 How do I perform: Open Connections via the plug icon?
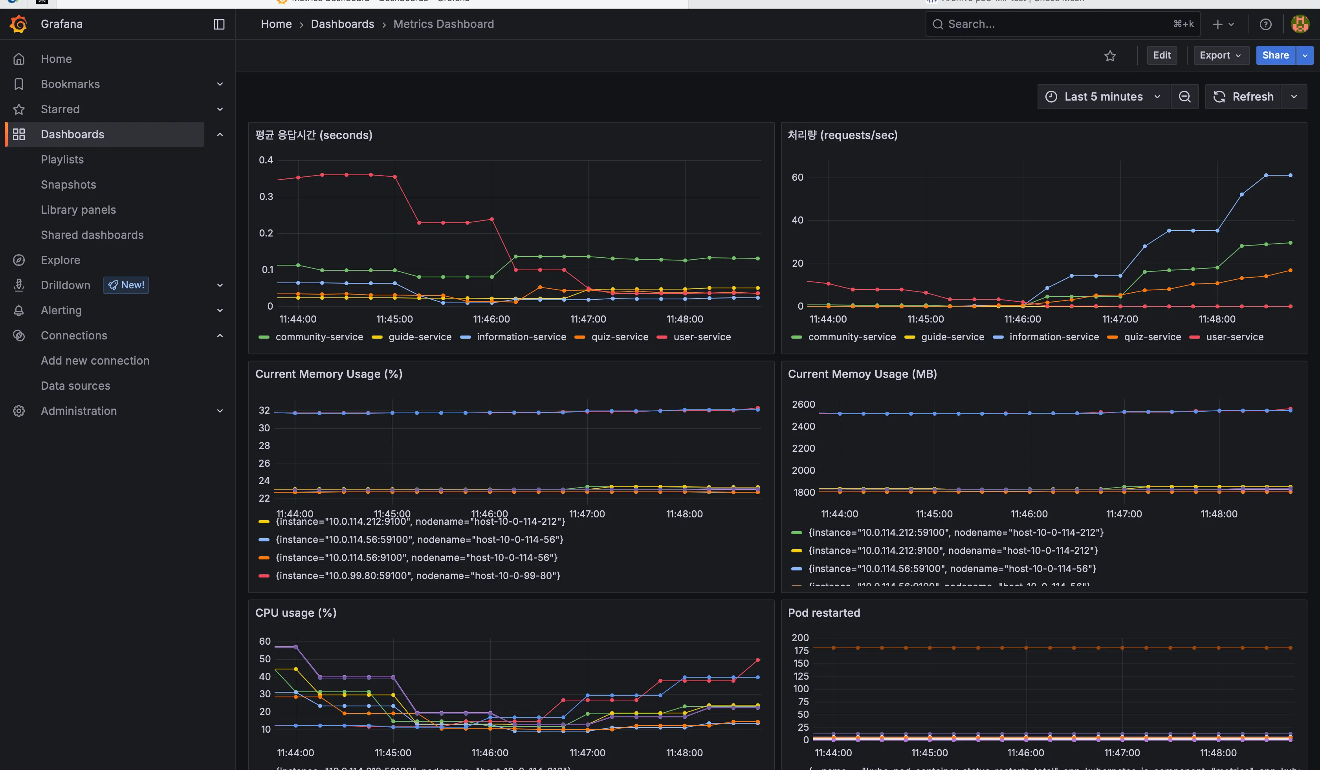click(19, 335)
